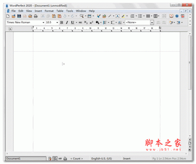Save the document with the floppy icon
This screenshot has width=196, height=164.
[x=19, y=16]
